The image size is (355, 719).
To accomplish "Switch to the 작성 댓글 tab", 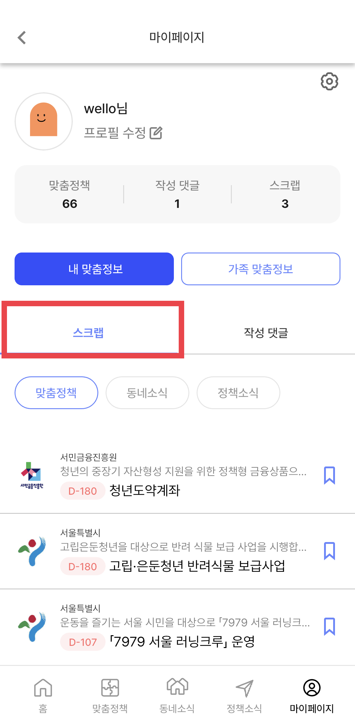I will [x=266, y=333].
